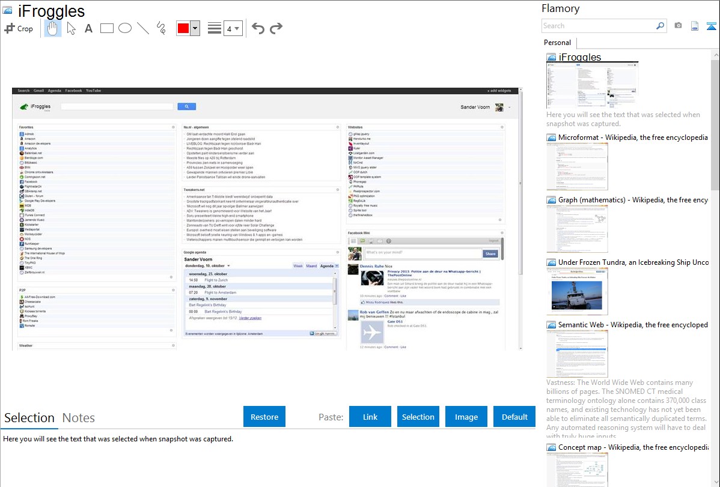Click the Graph (mathematics) entry's snapshot icon
Image resolution: width=720 pixels, height=487 pixels.
pyautogui.click(x=551, y=200)
